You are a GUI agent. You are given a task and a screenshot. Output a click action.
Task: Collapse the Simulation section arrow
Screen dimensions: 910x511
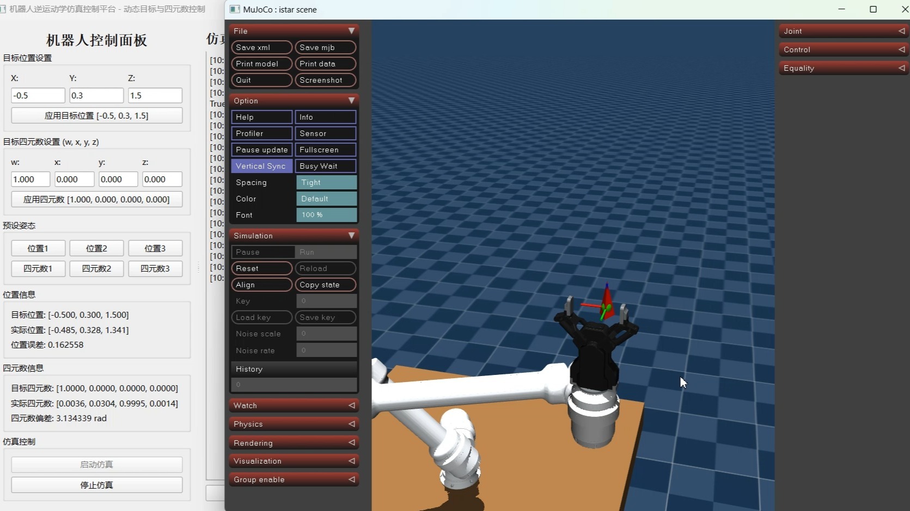pos(351,236)
